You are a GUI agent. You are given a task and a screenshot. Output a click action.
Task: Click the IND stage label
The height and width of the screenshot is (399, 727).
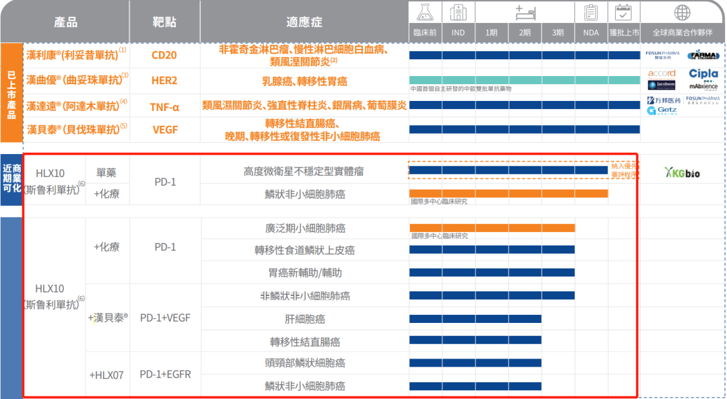[458, 33]
